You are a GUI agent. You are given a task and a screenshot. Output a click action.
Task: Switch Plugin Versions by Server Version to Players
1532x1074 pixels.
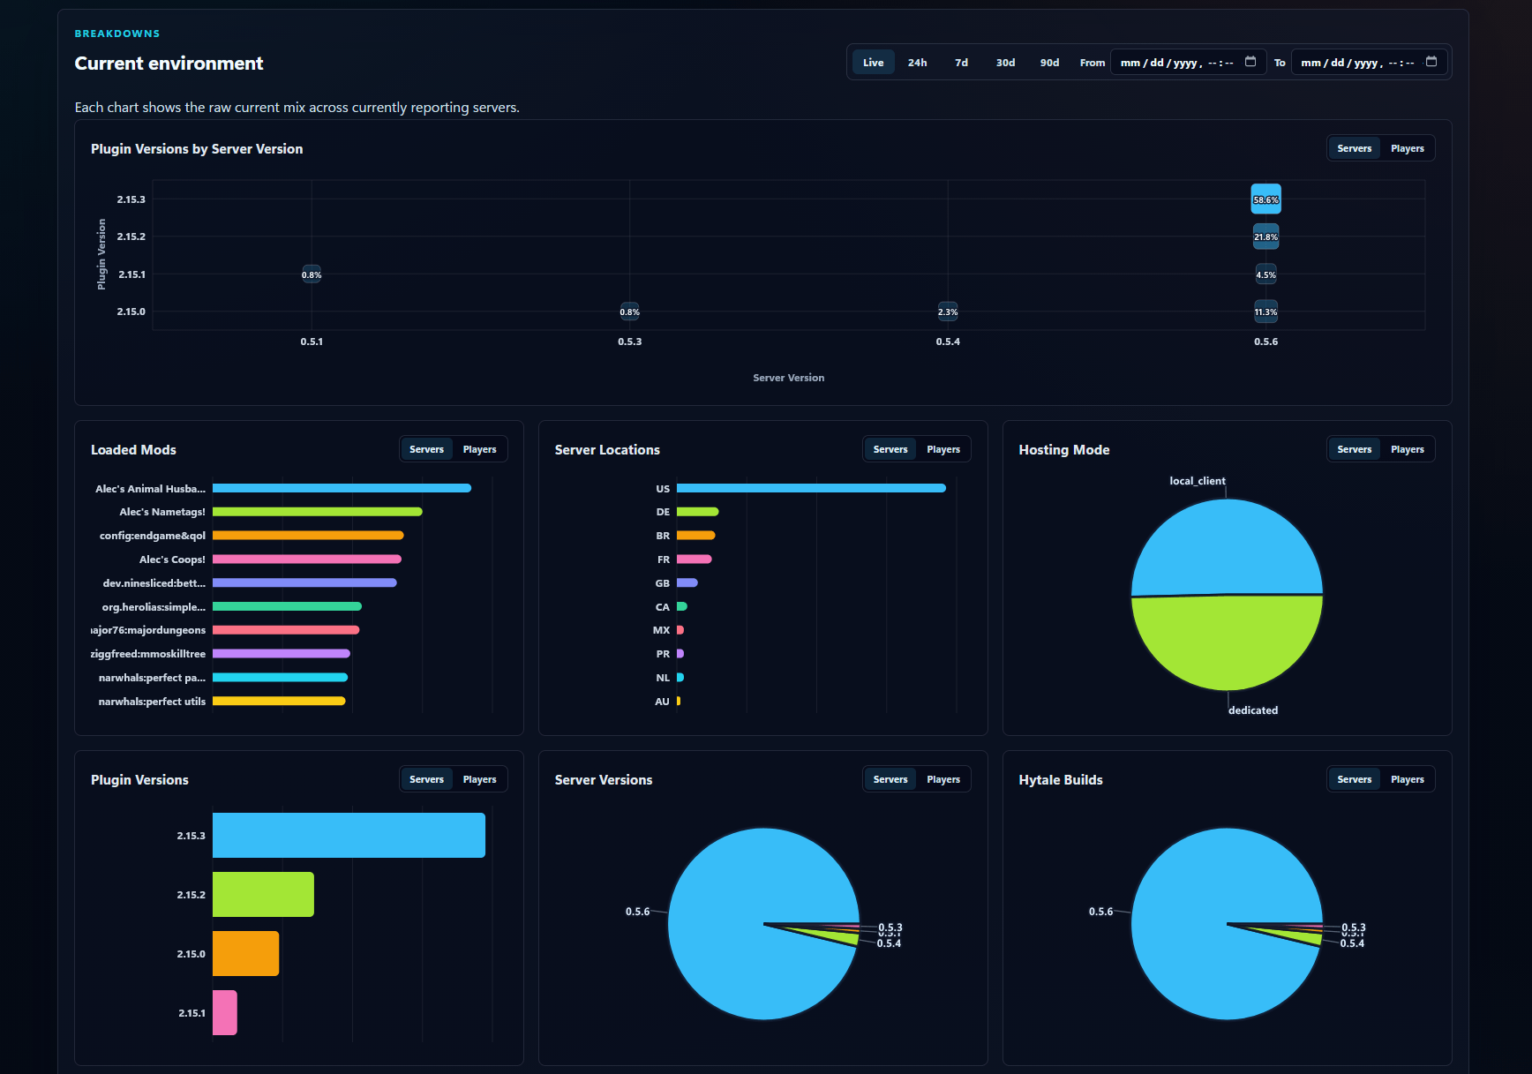tap(1407, 148)
